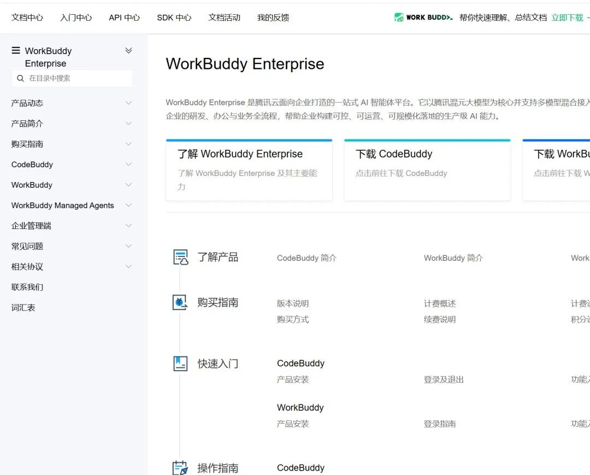This screenshot has width=590, height=475.
Task: Click the WorkBuddy Enterprise page title
Action: (245, 64)
